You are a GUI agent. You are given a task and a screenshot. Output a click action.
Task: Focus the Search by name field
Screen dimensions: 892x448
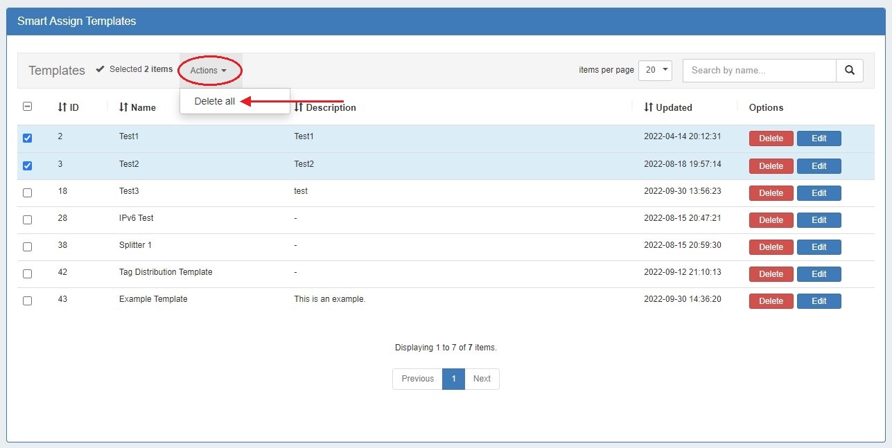[759, 70]
